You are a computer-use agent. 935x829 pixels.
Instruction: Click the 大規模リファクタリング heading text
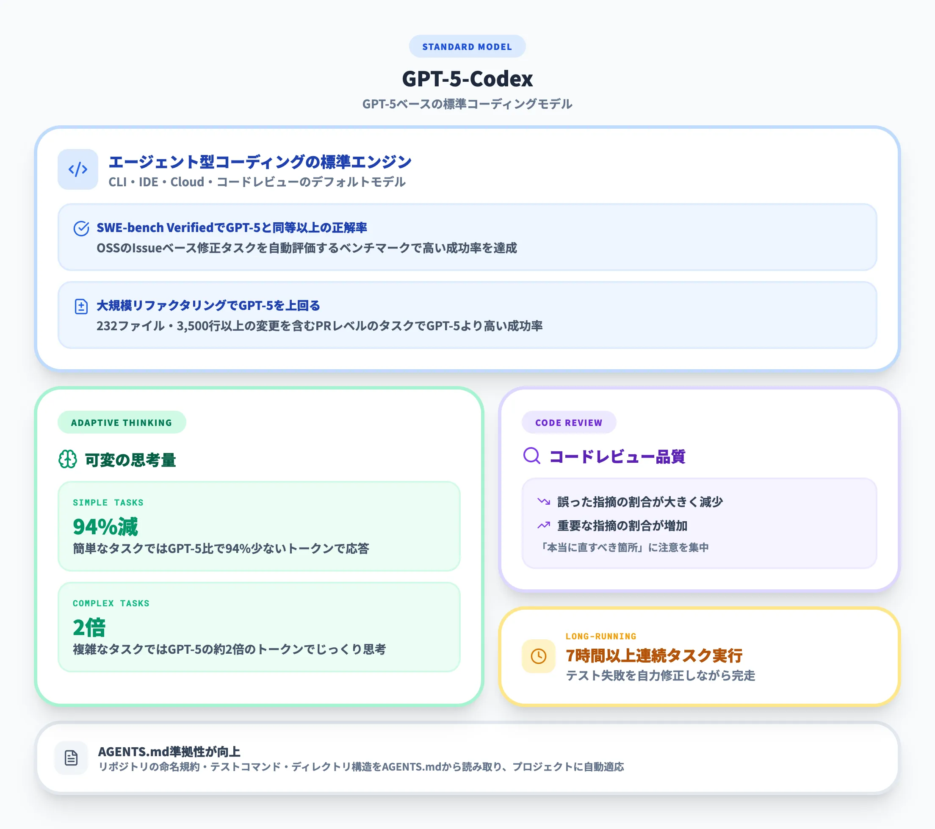tap(208, 305)
